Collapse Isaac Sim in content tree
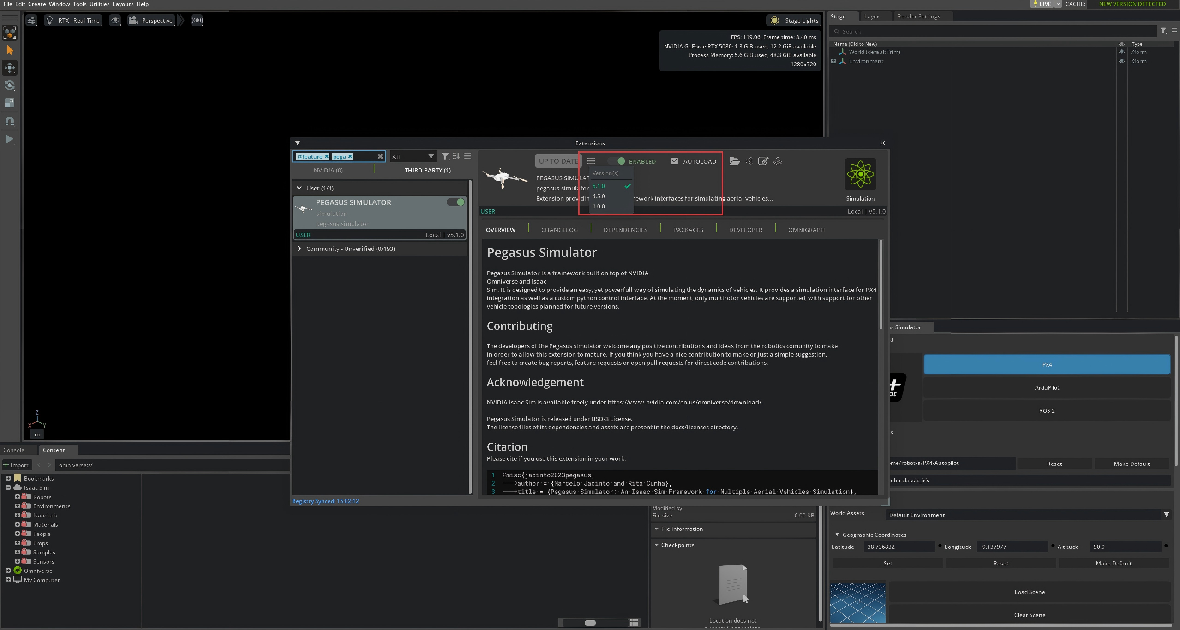 8,487
